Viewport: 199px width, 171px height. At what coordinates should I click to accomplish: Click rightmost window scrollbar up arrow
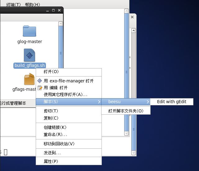coord(133,31)
